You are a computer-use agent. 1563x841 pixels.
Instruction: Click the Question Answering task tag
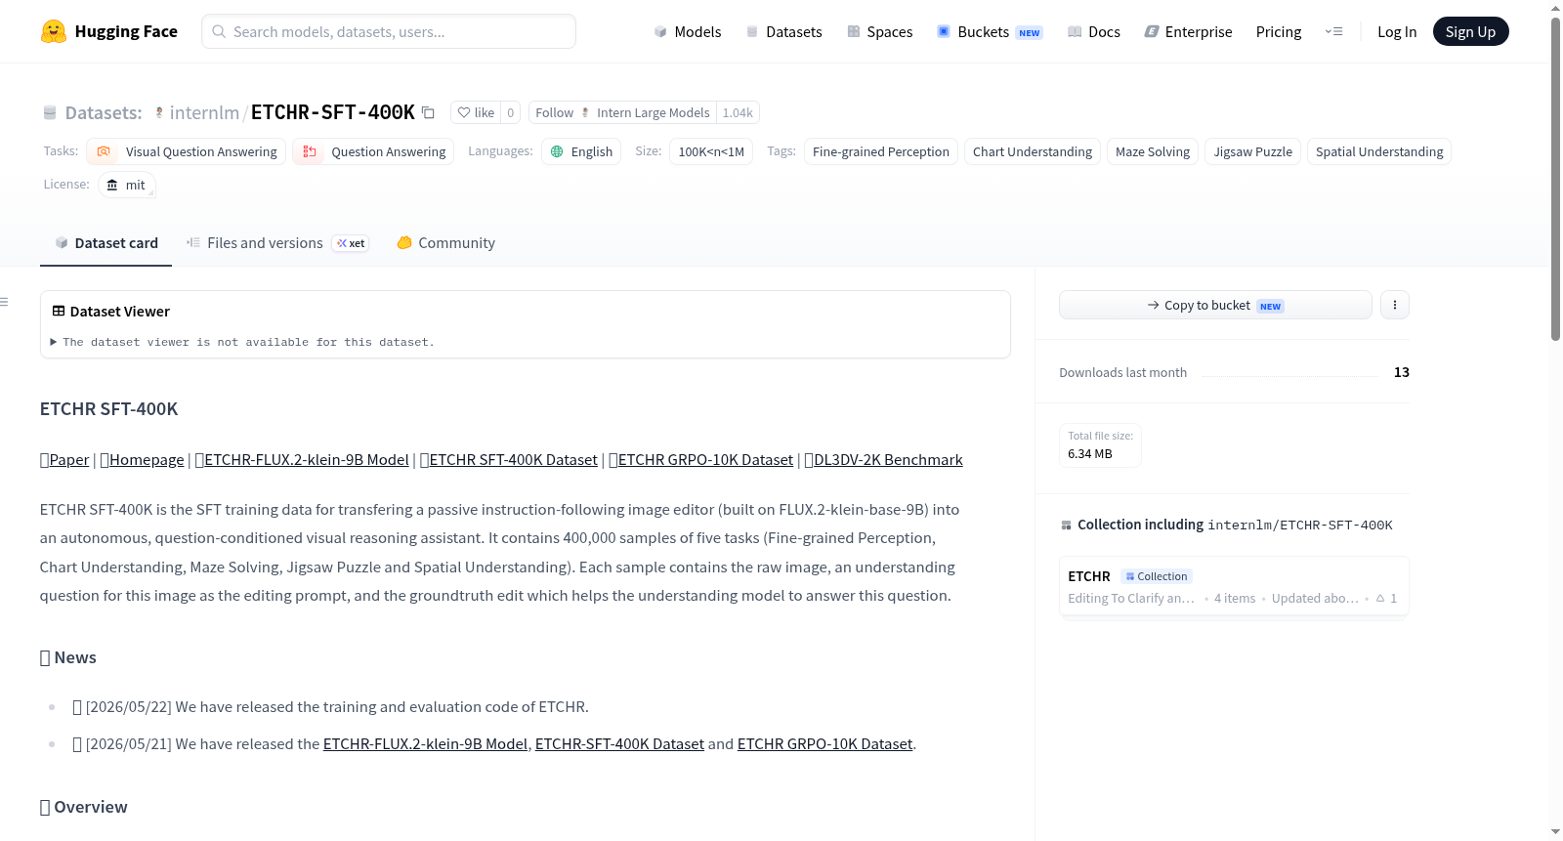pyautogui.click(x=373, y=151)
